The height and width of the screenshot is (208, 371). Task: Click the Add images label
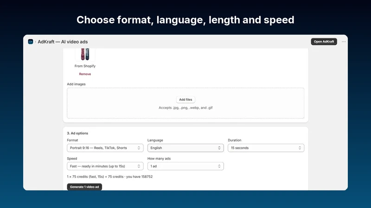coord(76,84)
